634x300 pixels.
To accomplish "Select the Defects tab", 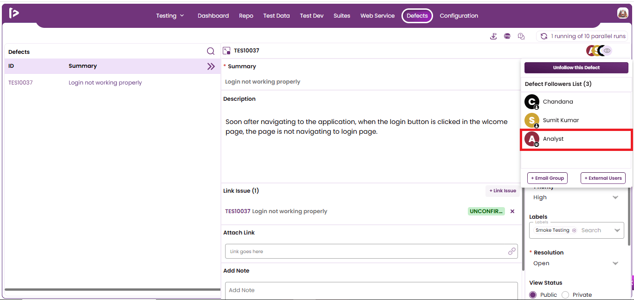I will coord(417,16).
